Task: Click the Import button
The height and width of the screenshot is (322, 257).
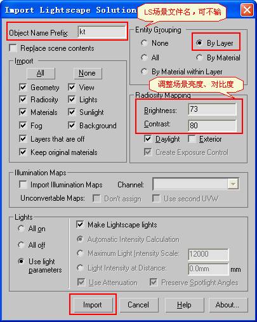Action: [93, 305]
